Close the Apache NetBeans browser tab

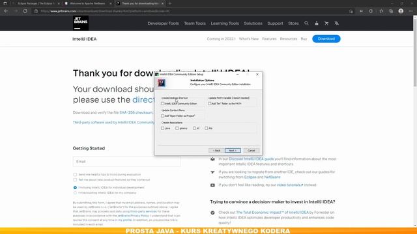pos(111,3)
